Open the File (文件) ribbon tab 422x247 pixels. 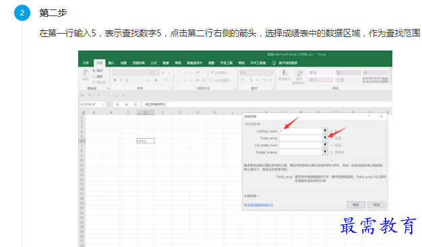click(86, 63)
